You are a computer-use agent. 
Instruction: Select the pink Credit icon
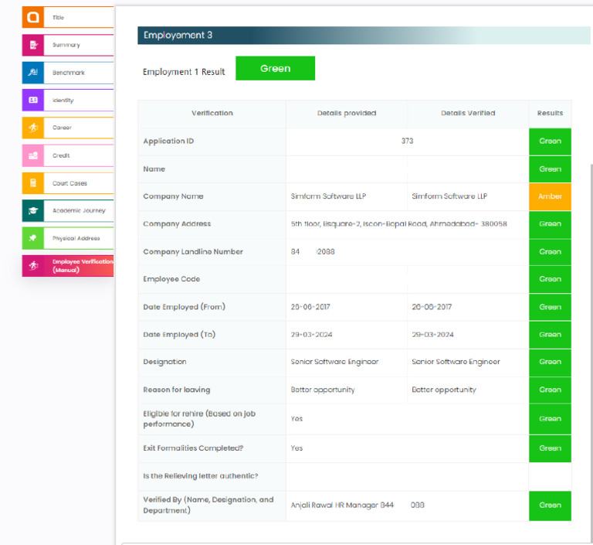tap(33, 155)
